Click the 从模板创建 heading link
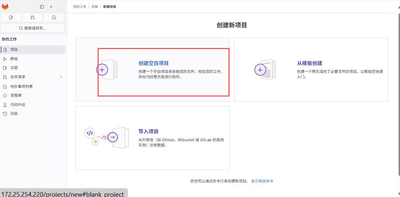 (310, 63)
